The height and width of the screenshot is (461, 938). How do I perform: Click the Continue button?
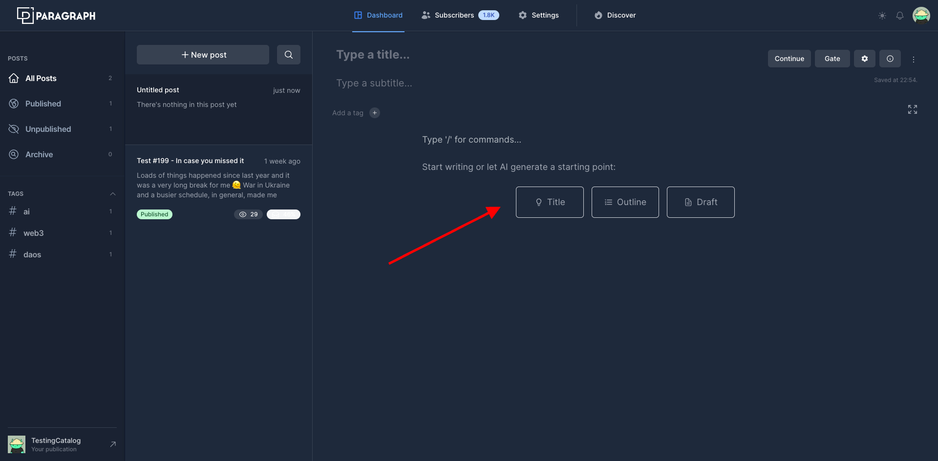click(x=789, y=59)
